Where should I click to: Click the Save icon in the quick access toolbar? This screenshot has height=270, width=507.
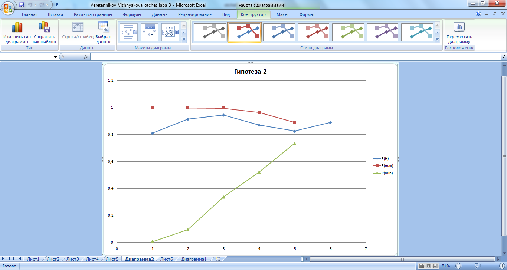pyautogui.click(x=22, y=5)
